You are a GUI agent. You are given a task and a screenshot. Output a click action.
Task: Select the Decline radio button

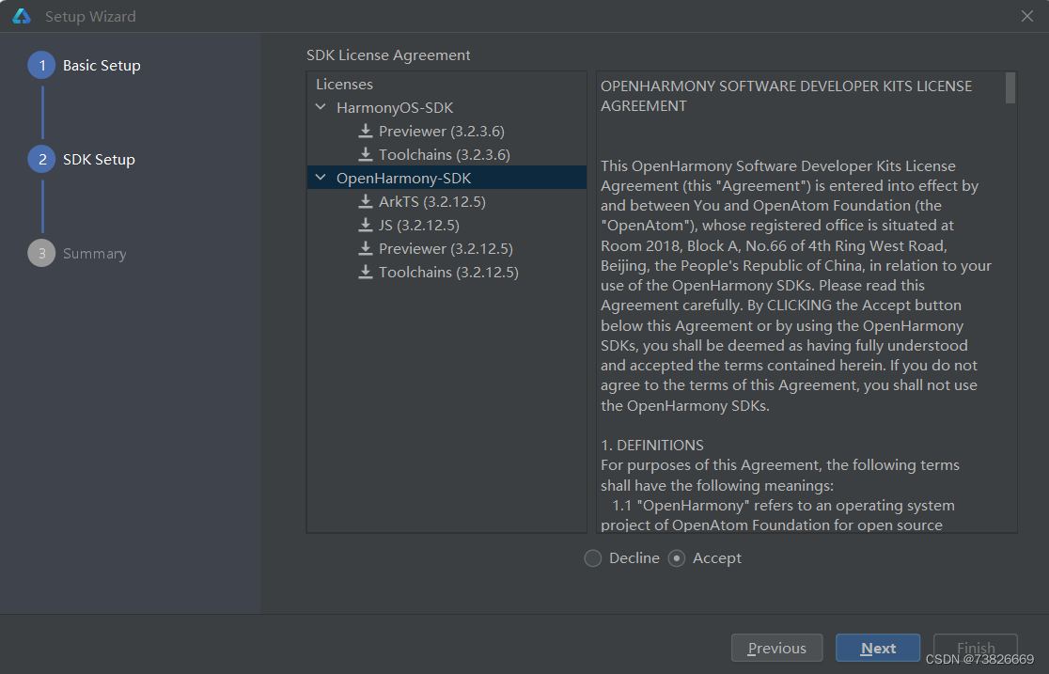point(593,558)
